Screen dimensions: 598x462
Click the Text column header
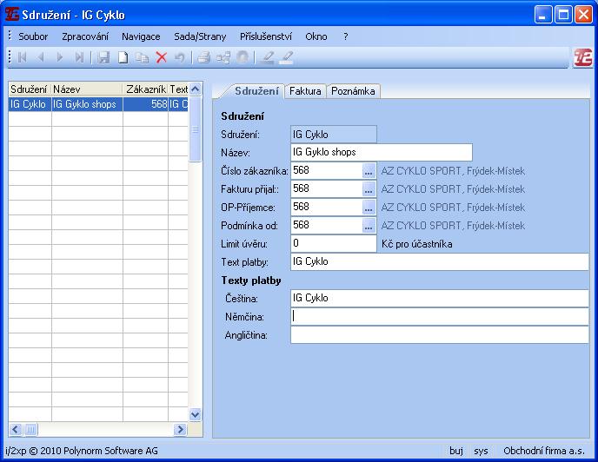click(178, 89)
